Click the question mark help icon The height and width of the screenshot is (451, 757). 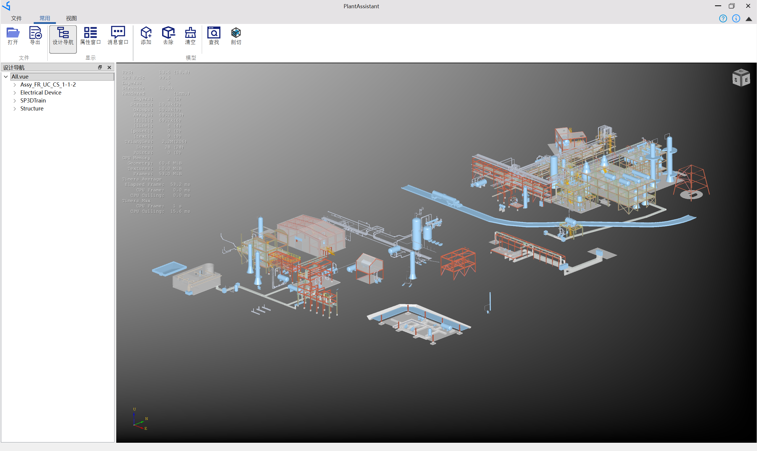(723, 19)
